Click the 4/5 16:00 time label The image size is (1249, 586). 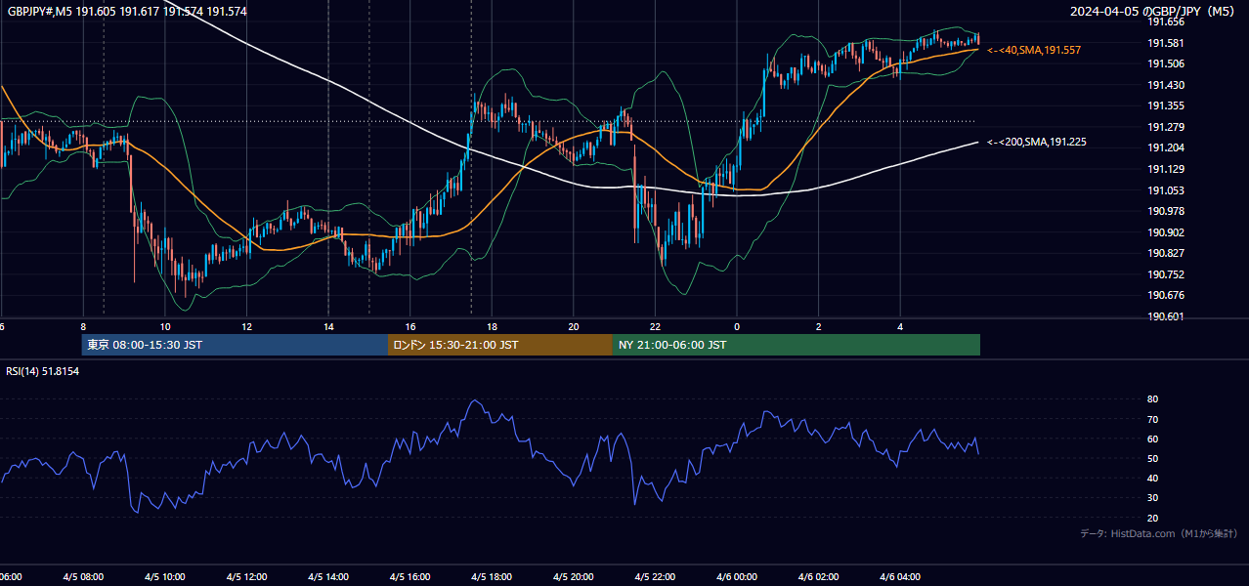410,577
